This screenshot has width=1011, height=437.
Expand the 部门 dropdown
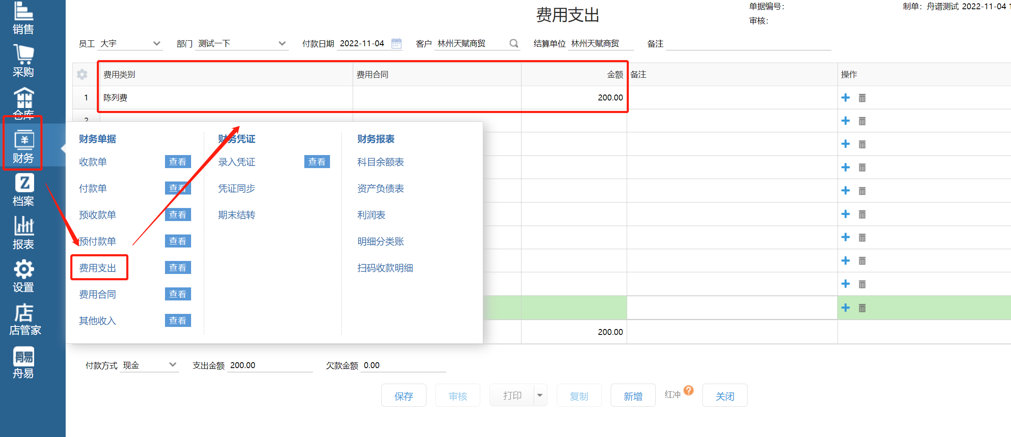pyautogui.click(x=282, y=43)
